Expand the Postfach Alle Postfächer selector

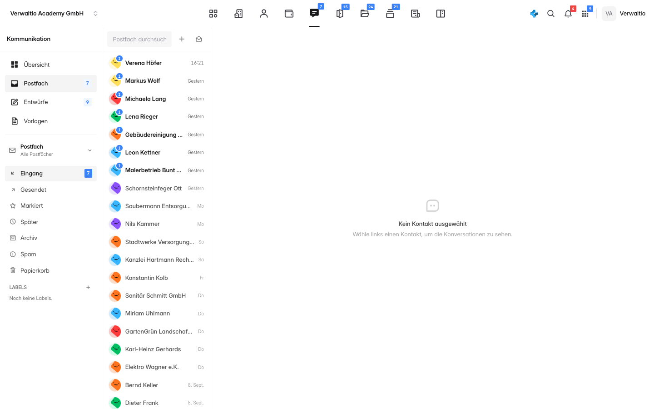[x=51, y=150]
